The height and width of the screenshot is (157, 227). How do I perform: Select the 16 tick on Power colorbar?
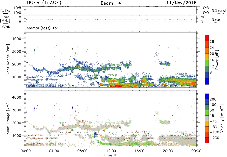point(212,60)
